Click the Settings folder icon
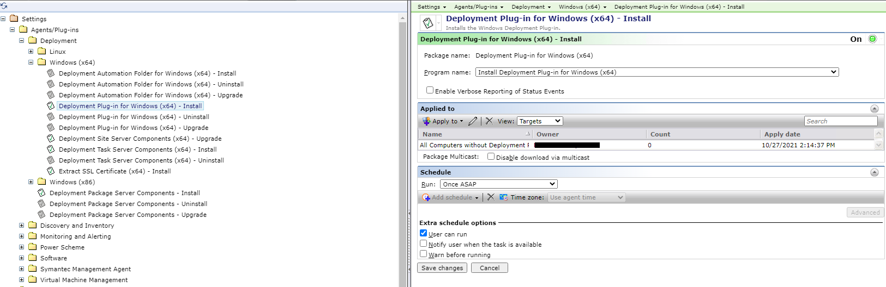 (x=14, y=18)
